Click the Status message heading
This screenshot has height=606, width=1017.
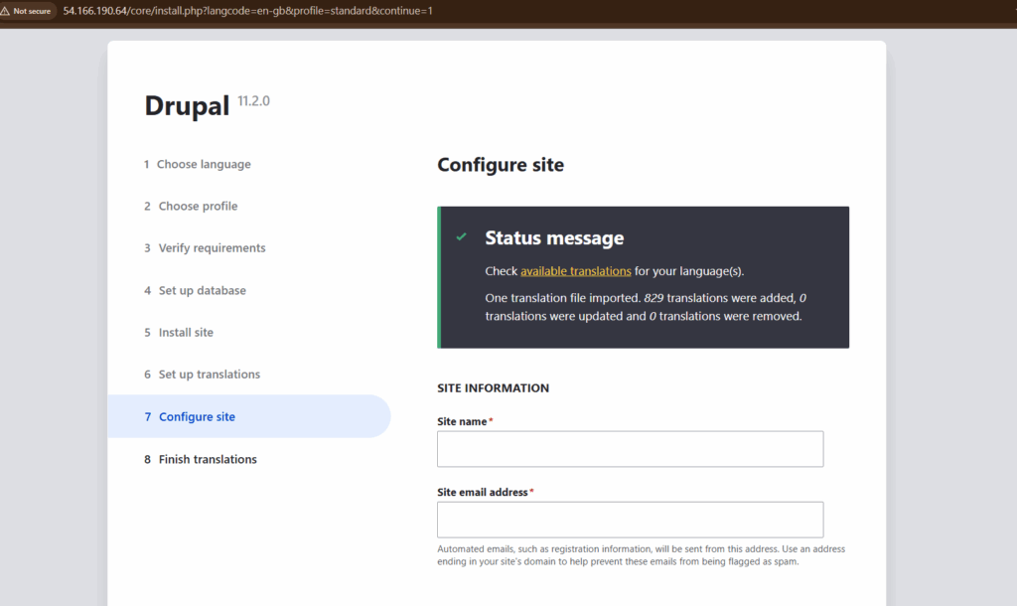click(554, 238)
